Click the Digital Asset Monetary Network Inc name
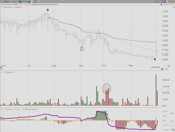 [45, 4]
